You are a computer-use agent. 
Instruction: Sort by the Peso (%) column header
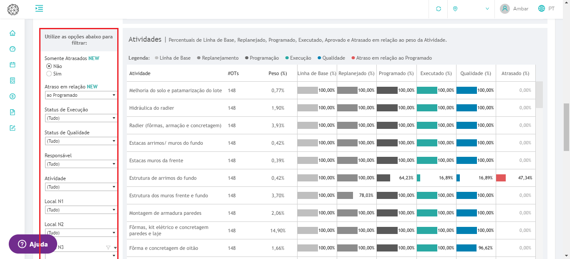278,73
